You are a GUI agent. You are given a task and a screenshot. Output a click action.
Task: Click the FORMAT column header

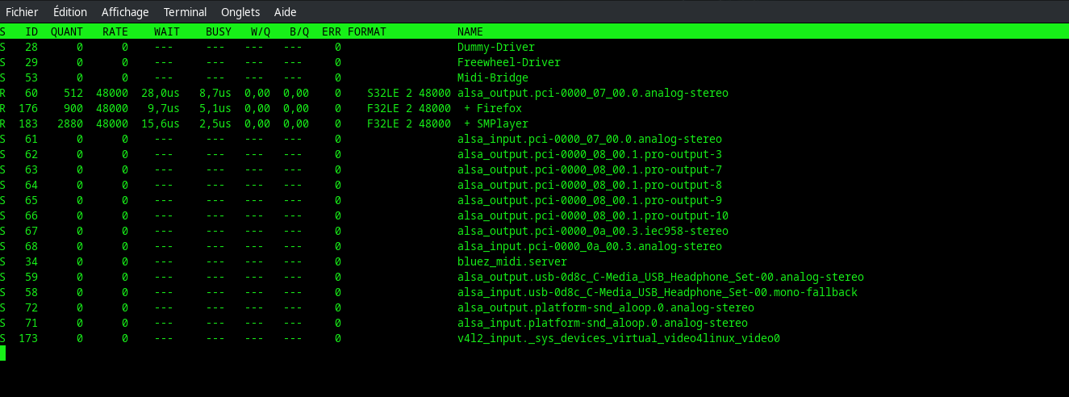tap(367, 32)
